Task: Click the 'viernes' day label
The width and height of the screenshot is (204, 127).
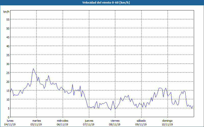Action: [115, 121]
